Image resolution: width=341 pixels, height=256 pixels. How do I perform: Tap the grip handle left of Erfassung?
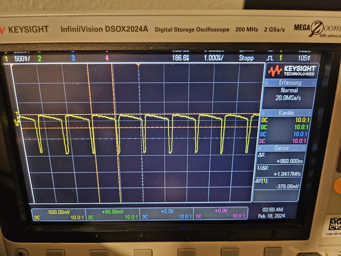click(x=267, y=83)
